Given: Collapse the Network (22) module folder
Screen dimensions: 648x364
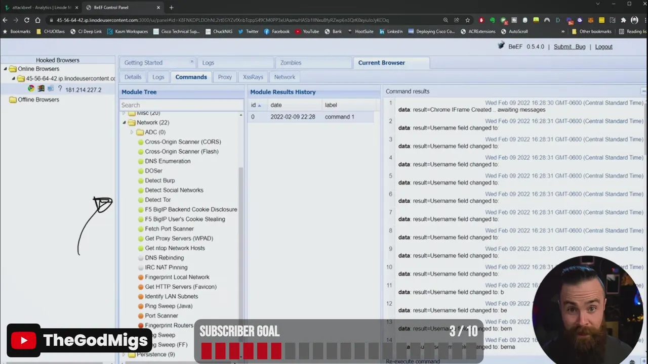Looking at the screenshot, I should [x=124, y=122].
